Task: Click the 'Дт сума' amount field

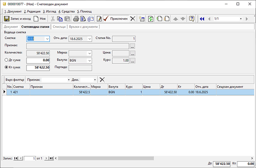Action: [x=38, y=60]
